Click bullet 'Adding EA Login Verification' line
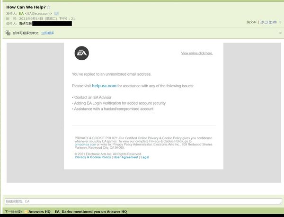 click(120, 103)
